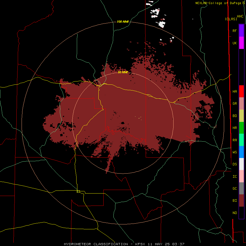The width and height of the screenshot is (246, 246).
Task: Click the ND legend label
Action: (235, 213)
